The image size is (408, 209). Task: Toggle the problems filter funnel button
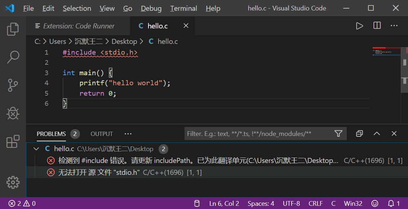(338, 134)
